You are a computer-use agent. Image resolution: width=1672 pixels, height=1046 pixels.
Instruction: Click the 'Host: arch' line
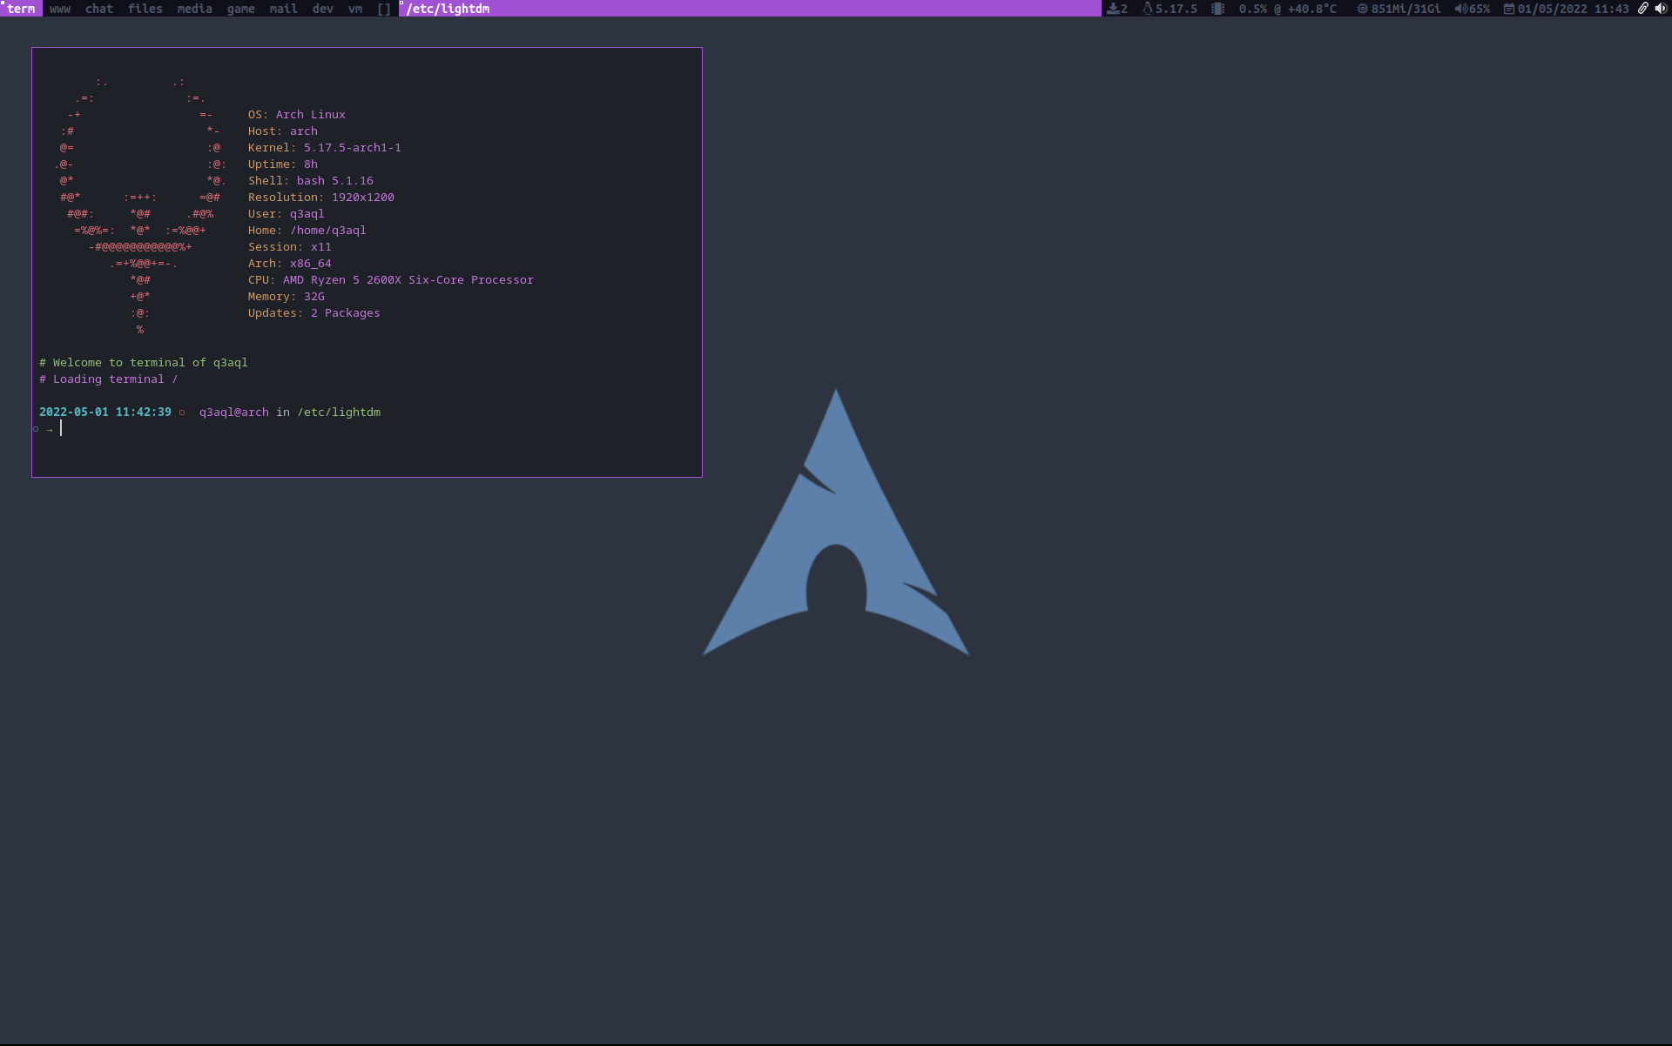coord(283,131)
